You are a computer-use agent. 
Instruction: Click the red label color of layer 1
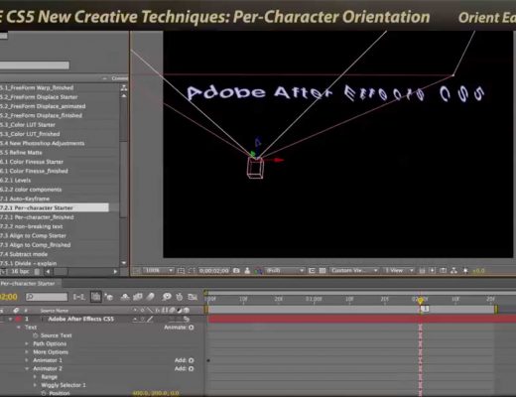pos(18,319)
